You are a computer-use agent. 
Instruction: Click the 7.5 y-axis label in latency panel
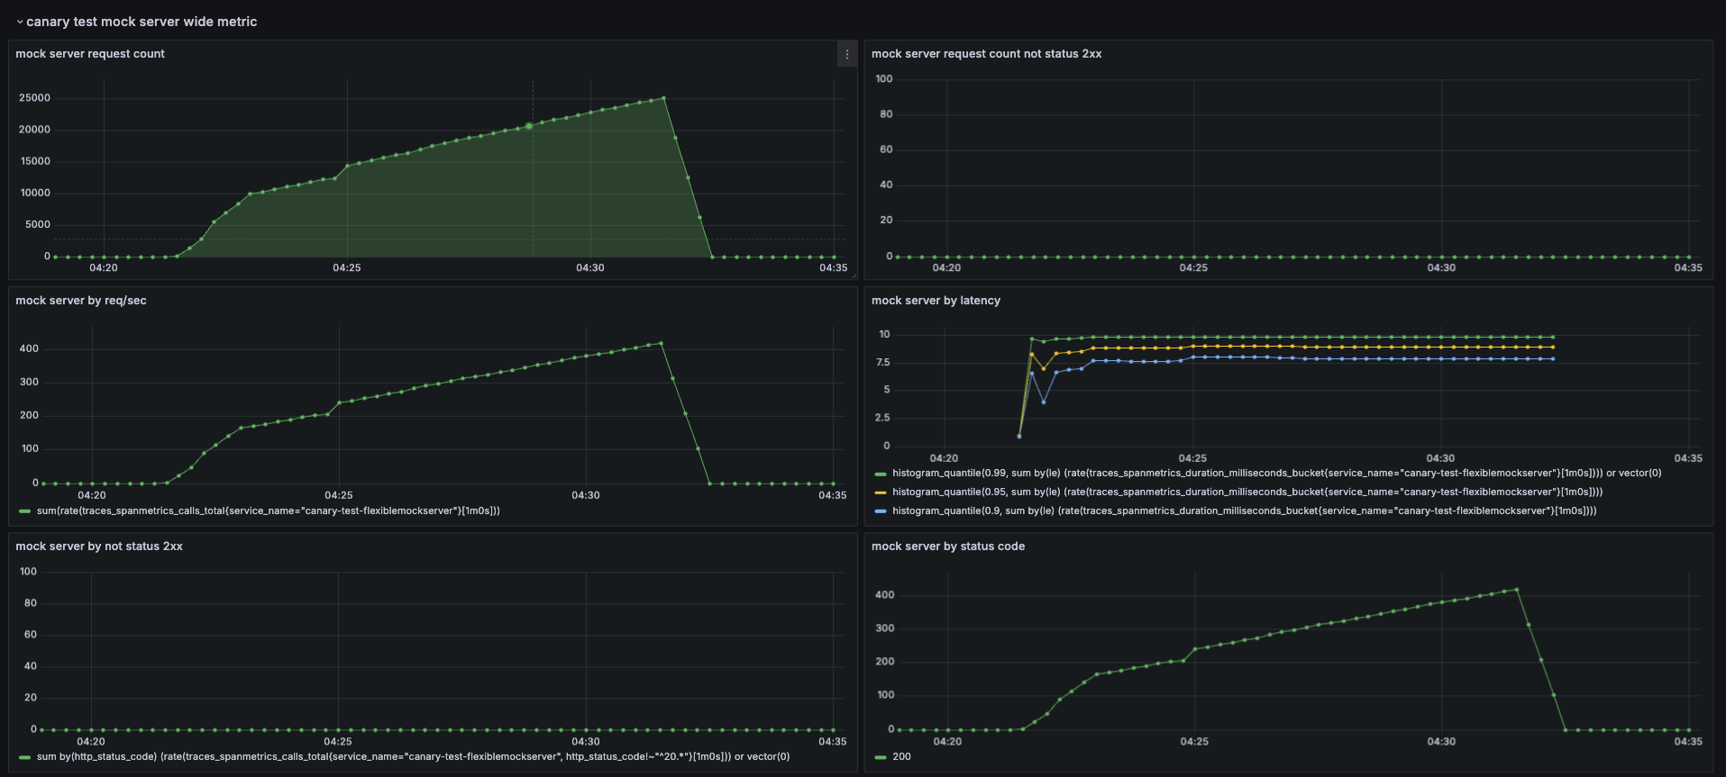[883, 363]
